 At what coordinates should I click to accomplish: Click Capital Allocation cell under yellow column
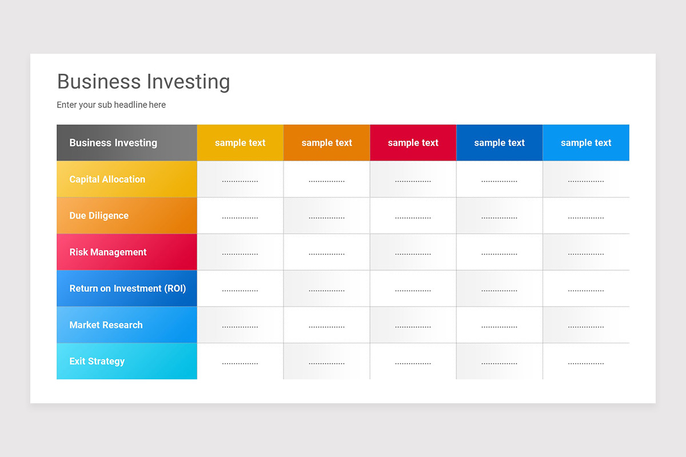[240, 179]
